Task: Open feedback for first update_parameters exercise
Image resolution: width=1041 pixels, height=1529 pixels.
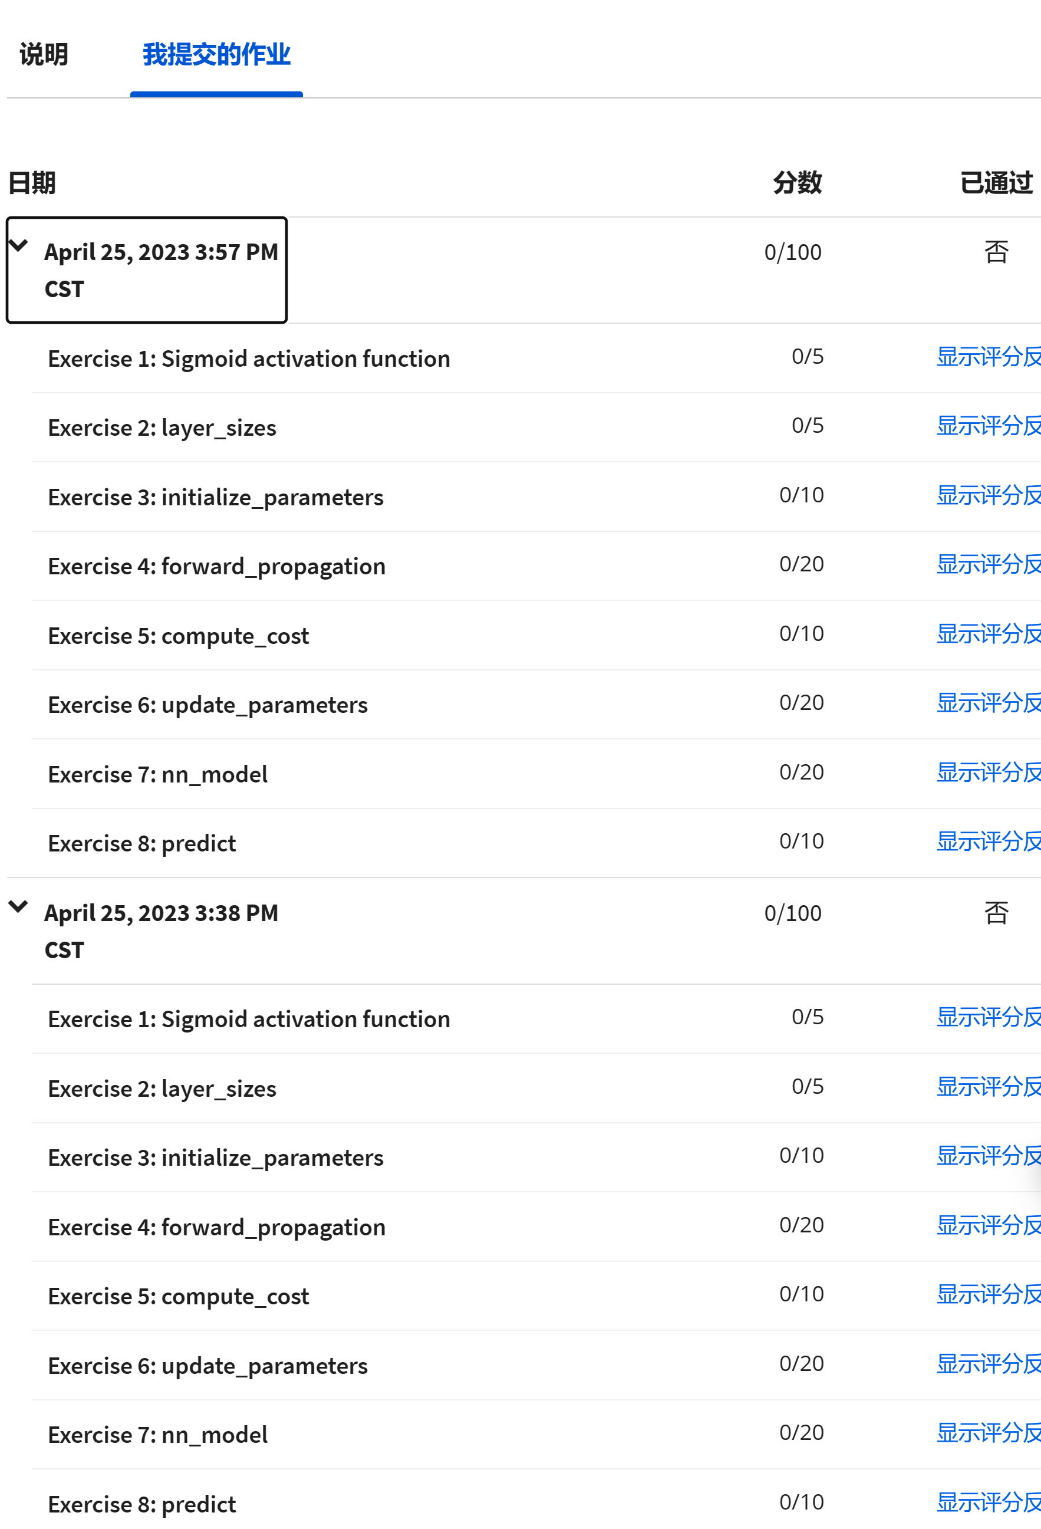Action: coord(988,703)
